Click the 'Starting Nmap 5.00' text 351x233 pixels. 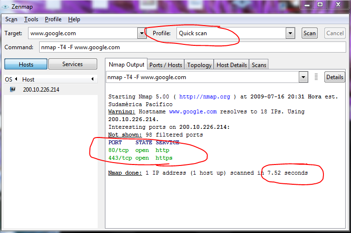pyautogui.click(x=139, y=96)
